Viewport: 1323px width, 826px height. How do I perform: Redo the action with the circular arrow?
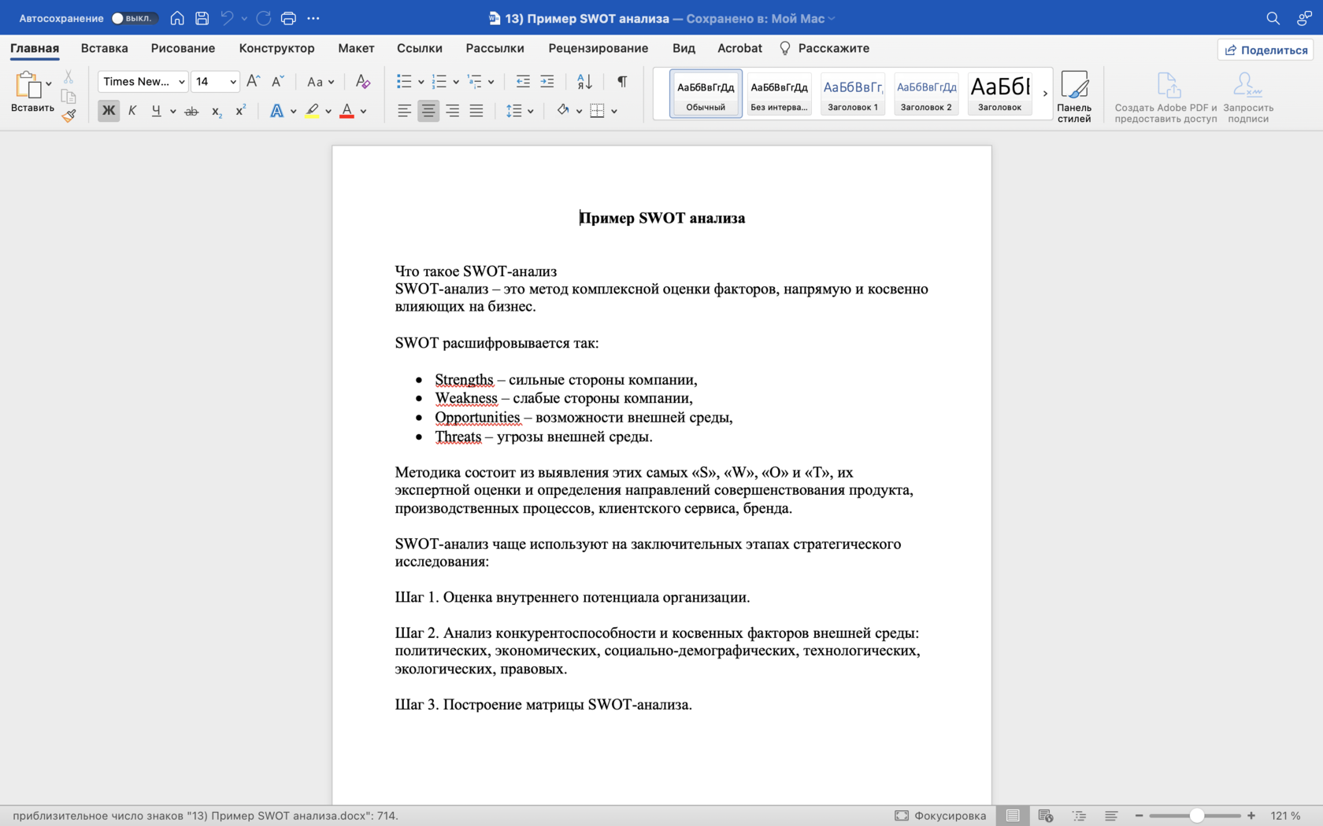tap(264, 18)
